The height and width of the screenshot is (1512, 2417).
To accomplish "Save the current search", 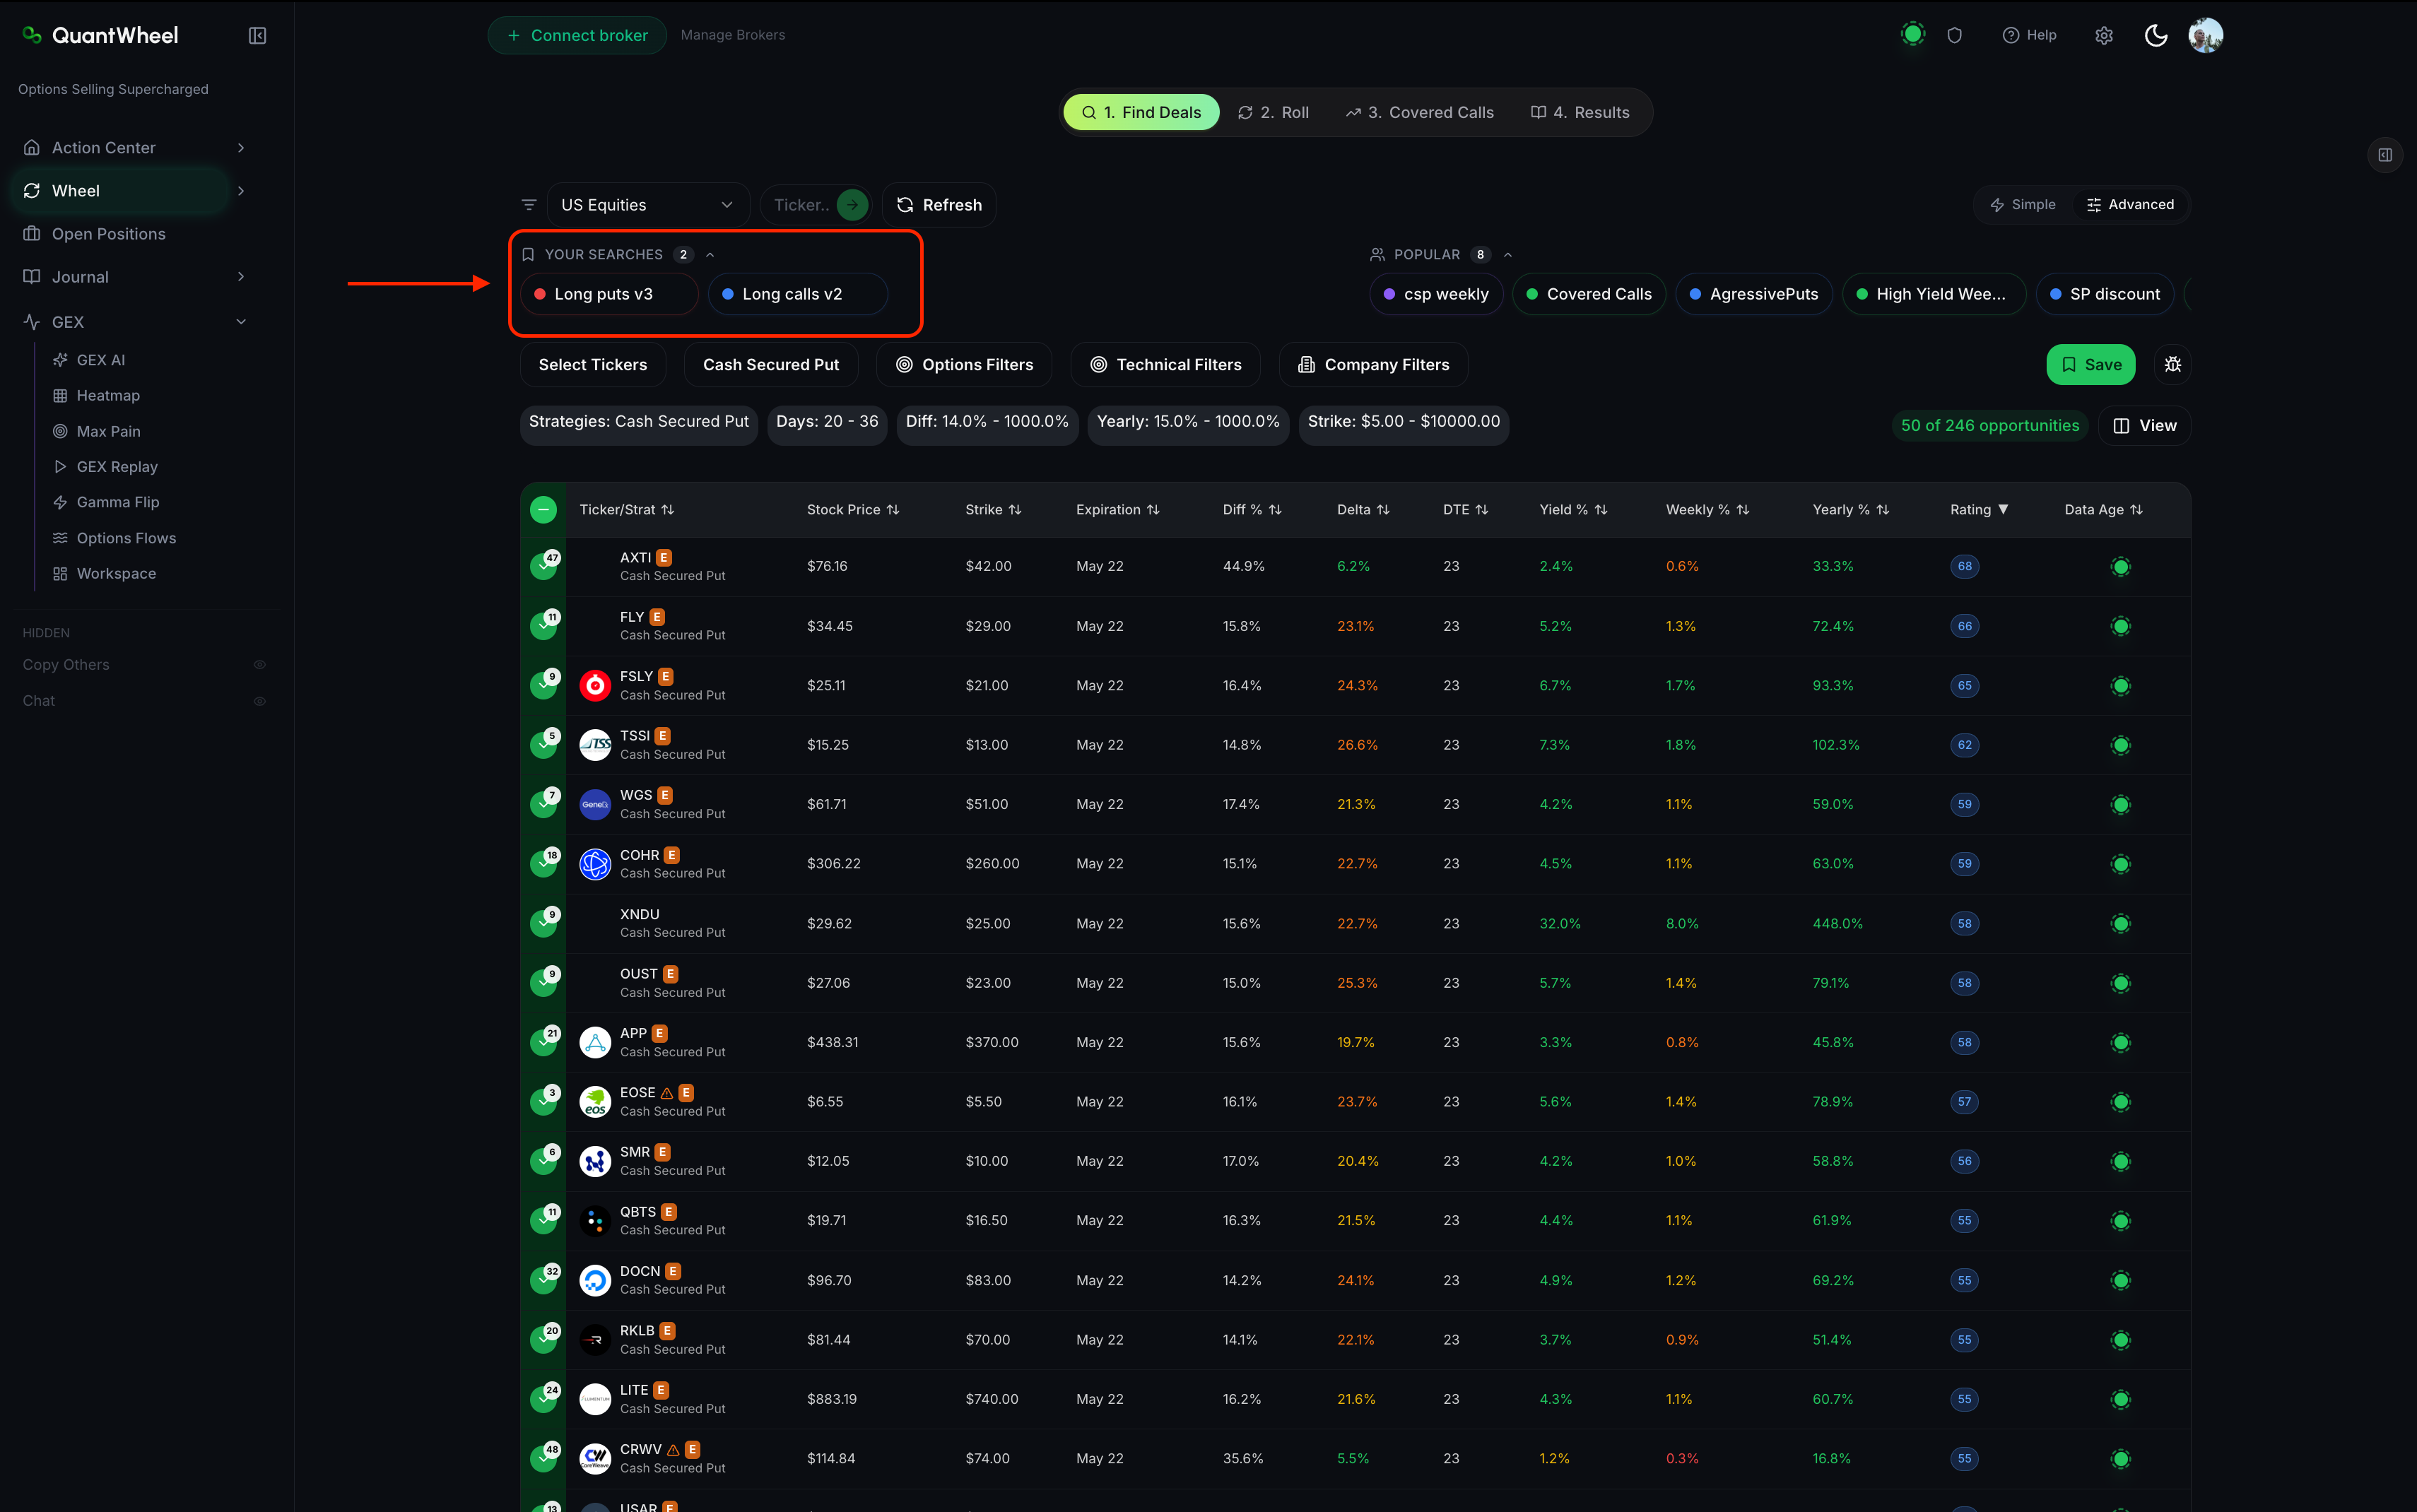I will pyautogui.click(x=2090, y=365).
